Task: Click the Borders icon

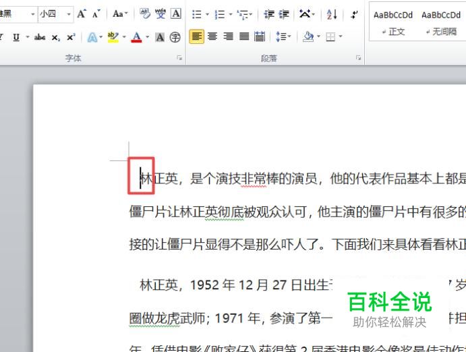Action: click(330, 37)
